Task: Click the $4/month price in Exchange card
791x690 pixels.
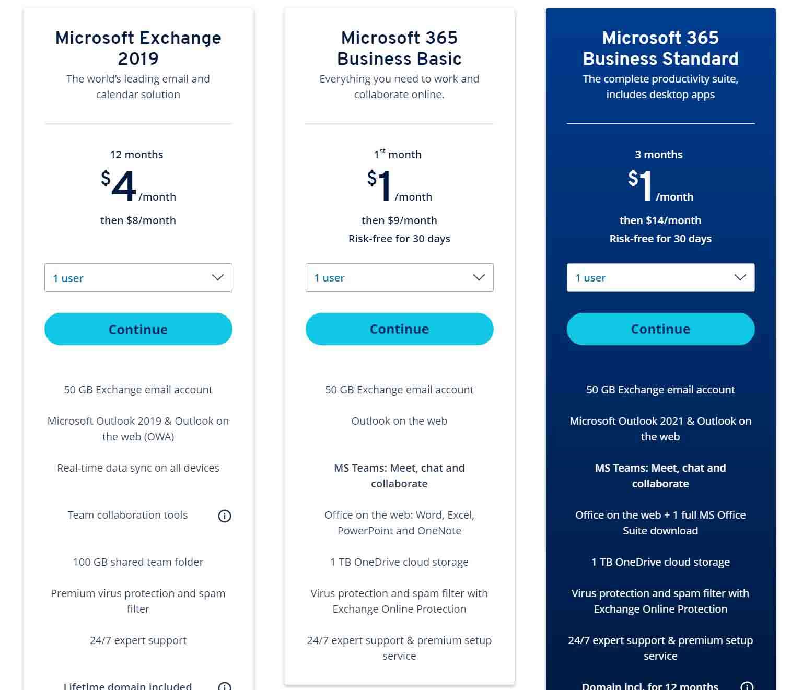Action: tap(138, 186)
